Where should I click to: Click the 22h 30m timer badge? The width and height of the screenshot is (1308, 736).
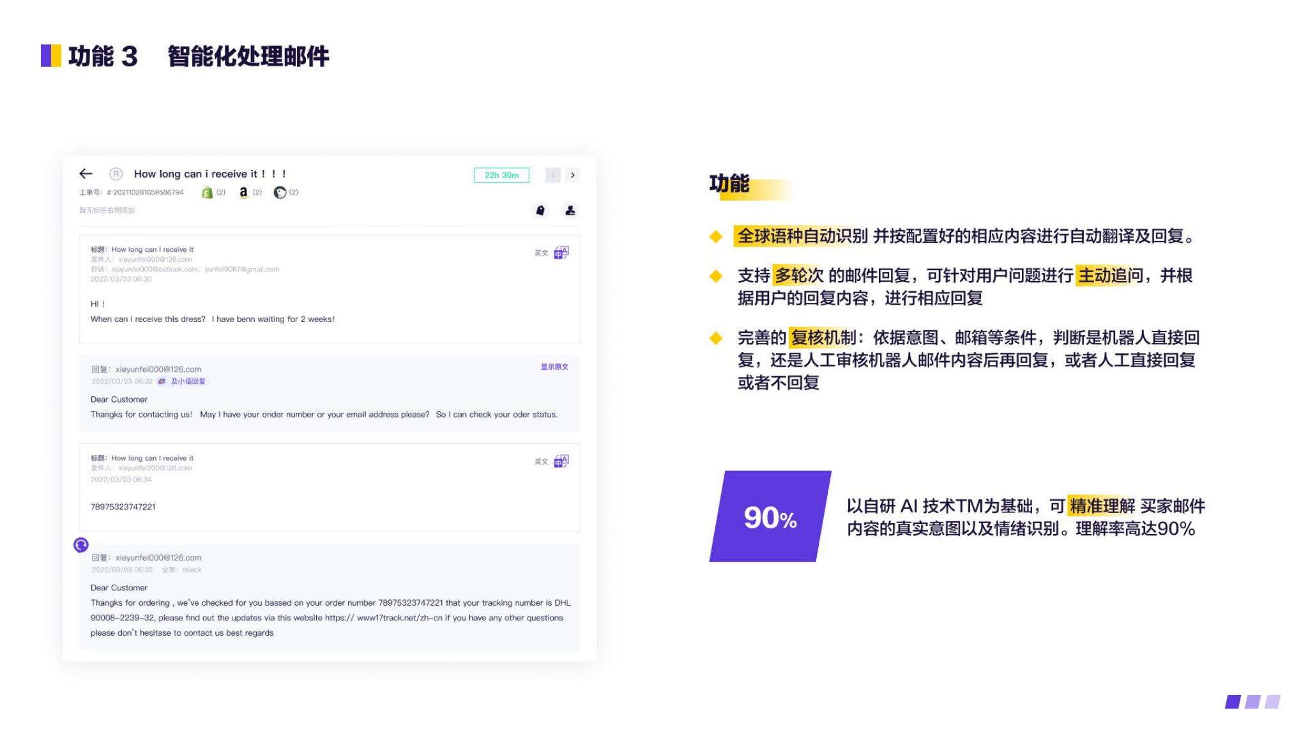501,175
